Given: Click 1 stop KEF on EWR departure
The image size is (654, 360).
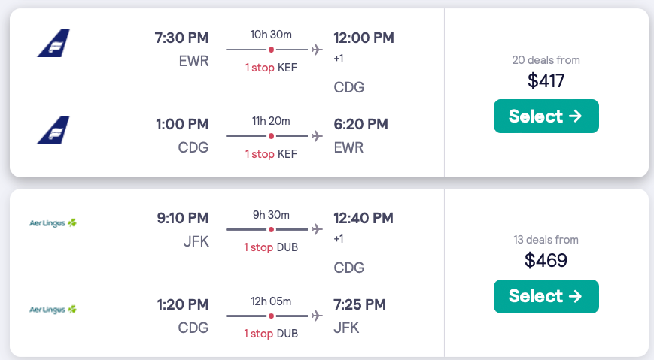Looking at the screenshot, I should 271,67.
